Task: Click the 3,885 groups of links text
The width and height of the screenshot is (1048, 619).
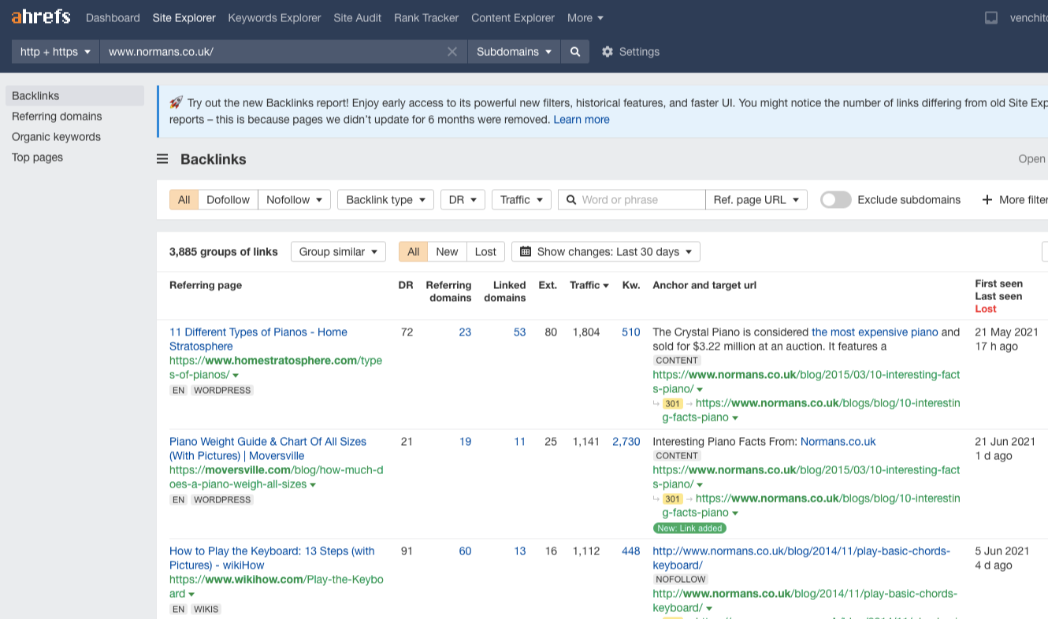Action: [224, 252]
